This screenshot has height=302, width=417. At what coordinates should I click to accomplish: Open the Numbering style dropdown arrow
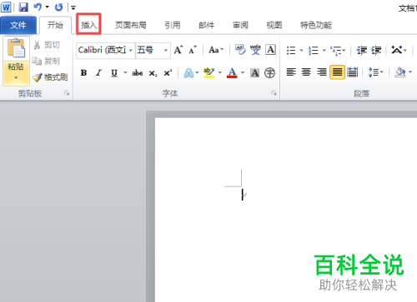[x=324, y=51]
